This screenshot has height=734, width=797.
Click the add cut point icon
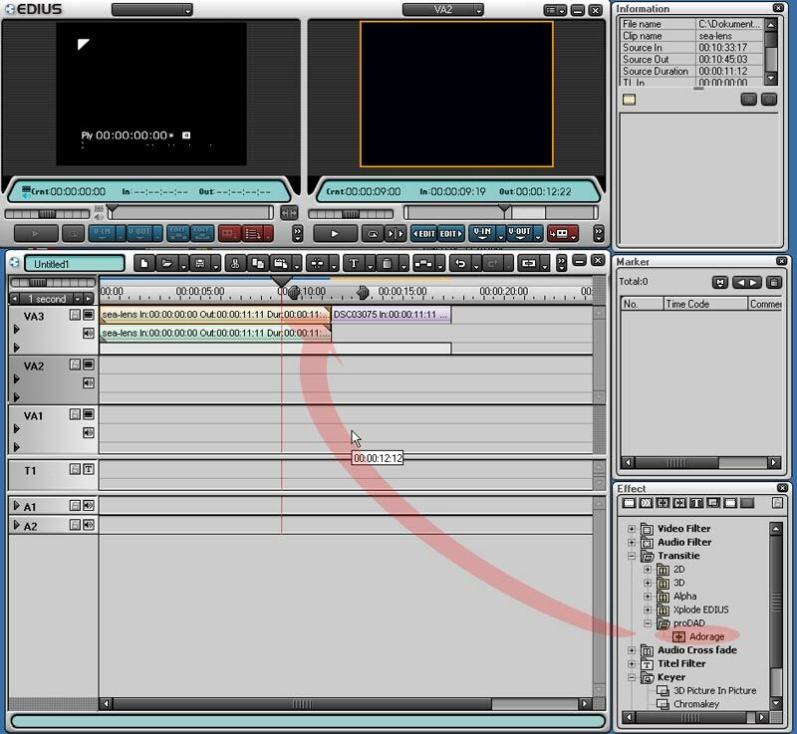317,263
